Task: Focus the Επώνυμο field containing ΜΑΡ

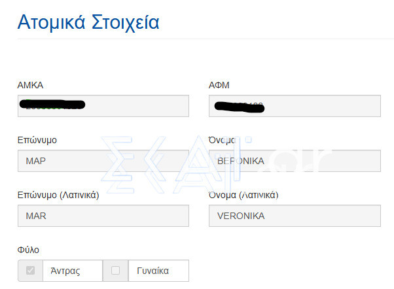Action: click(x=103, y=161)
